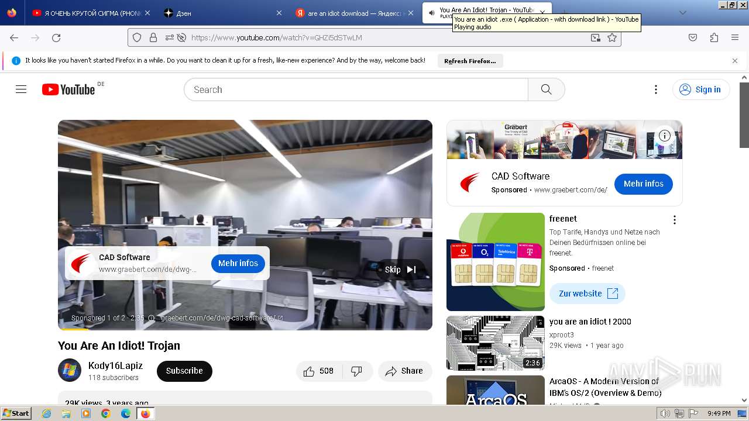The height and width of the screenshot is (421, 749).
Task: Open the Windows Start menu
Action: 16,413
